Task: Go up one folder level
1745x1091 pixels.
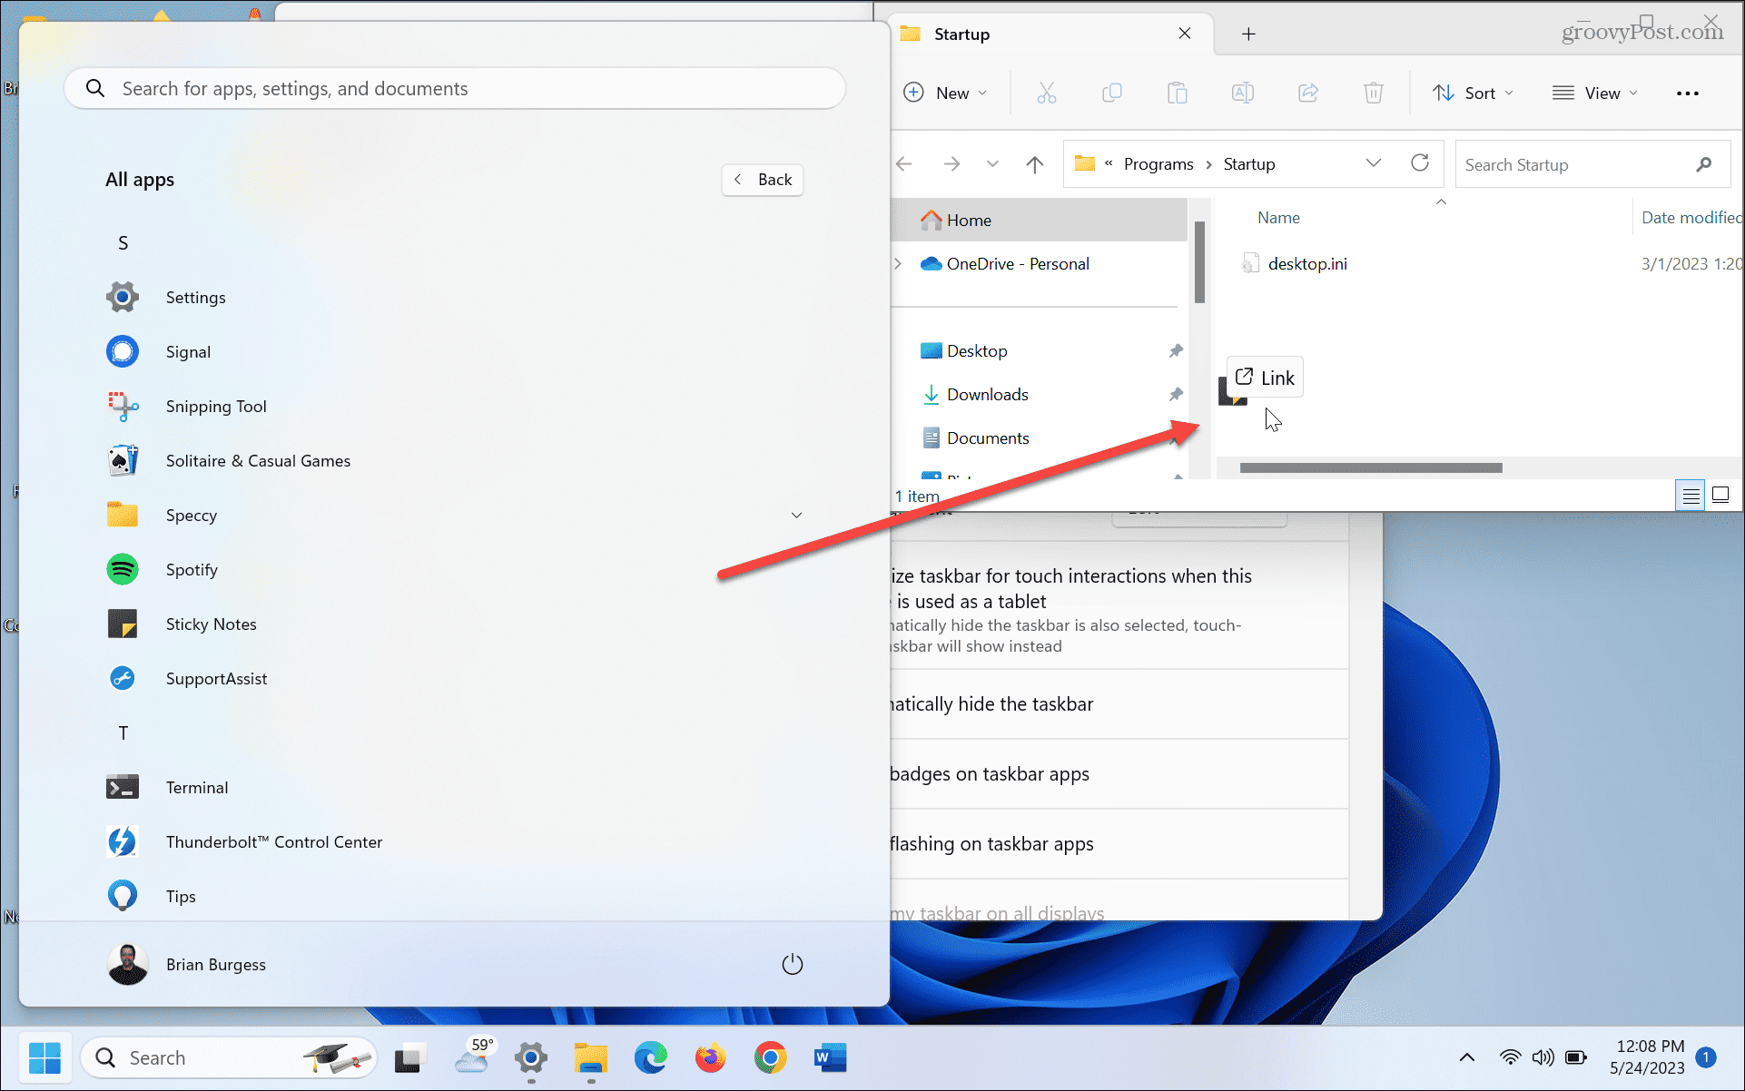Action: tap(1035, 164)
